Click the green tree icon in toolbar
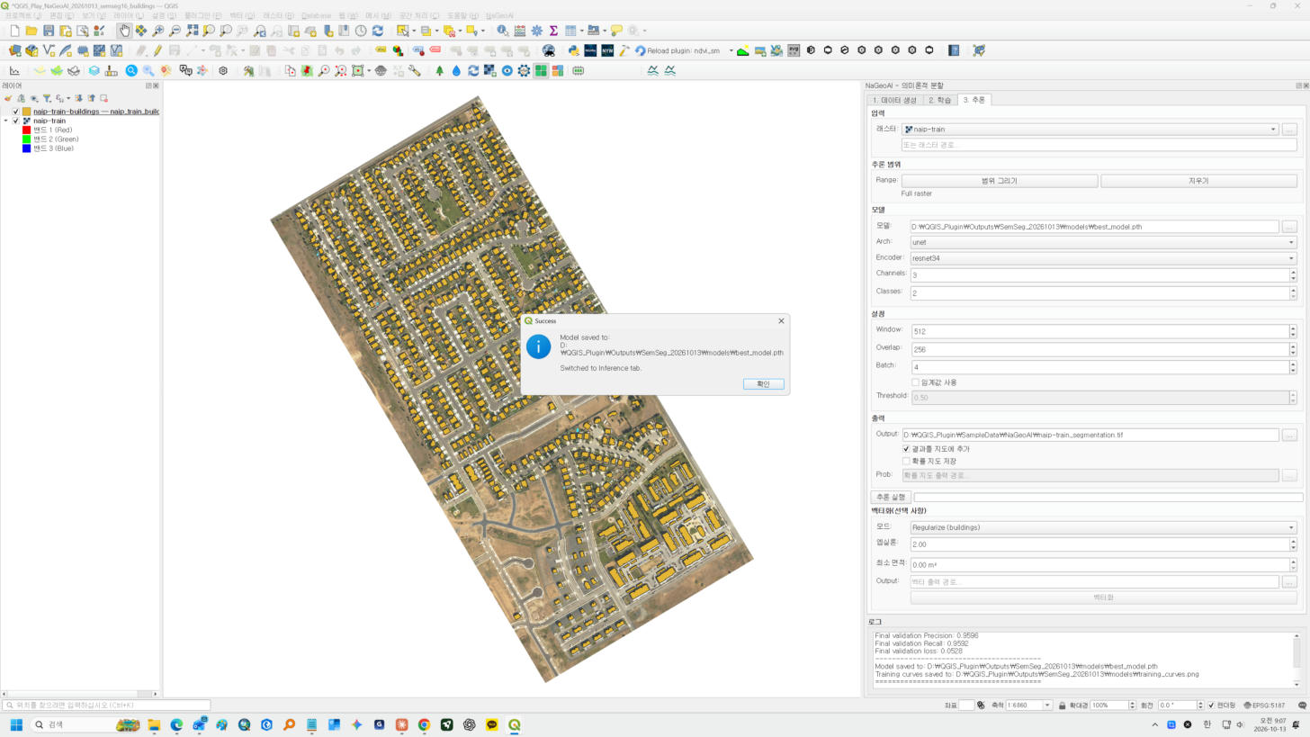This screenshot has height=737, width=1310. tap(440, 70)
